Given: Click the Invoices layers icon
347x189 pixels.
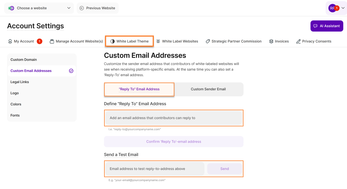Looking at the screenshot, I should pyautogui.click(x=271, y=41).
